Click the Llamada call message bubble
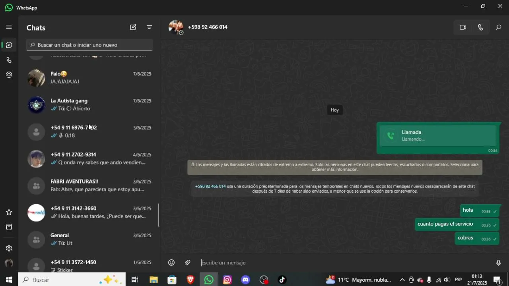Viewport: 509px width, 286px height. pyautogui.click(x=438, y=138)
